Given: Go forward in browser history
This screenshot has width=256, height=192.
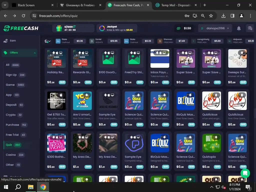Looking at the screenshot, I should [14, 16].
